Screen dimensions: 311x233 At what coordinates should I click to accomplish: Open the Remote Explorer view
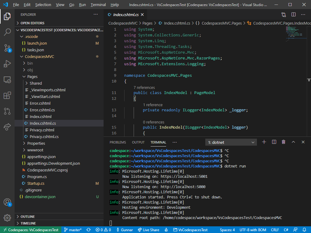coord(7,79)
